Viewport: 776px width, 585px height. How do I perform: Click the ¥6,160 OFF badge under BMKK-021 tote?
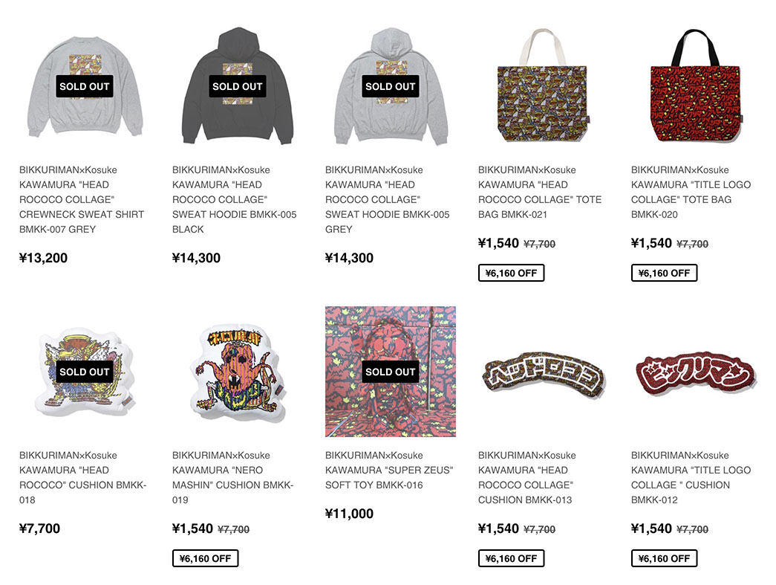(511, 273)
